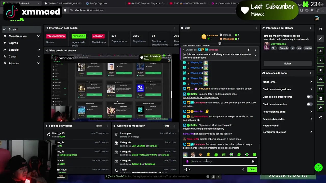326x183 pixels.
Task: Toggle the stream preview widget icon in right toolbar
Action: click(320, 51)
